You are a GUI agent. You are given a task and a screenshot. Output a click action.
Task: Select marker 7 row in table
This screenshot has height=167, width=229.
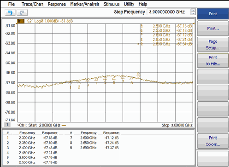coord(94,138)
